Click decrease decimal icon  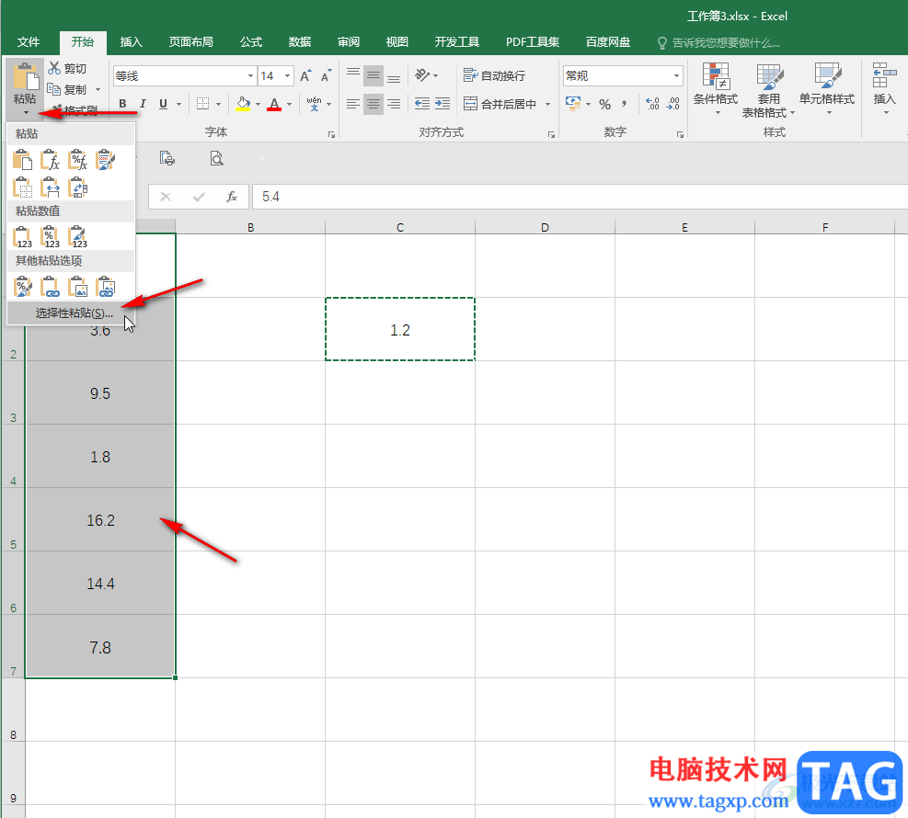pos(672,104)
